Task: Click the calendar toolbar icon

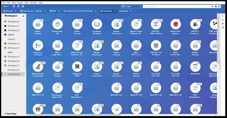Action: tap(19, 6)
